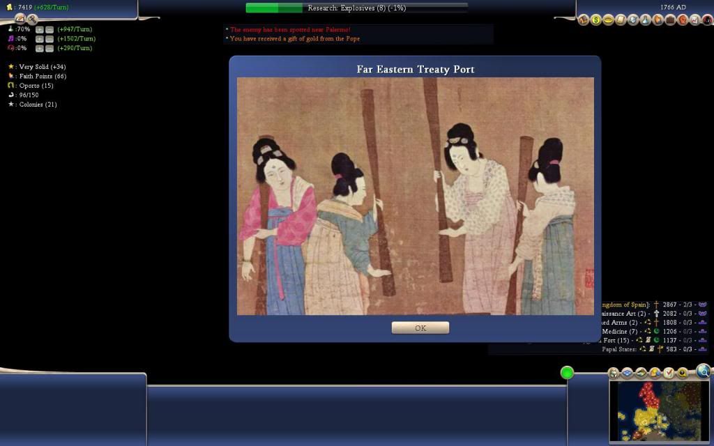This screenshot has height=446, width=714.
Task: Toggle the red checkmark minimap overlay
Action: click(x=669, y=373)
